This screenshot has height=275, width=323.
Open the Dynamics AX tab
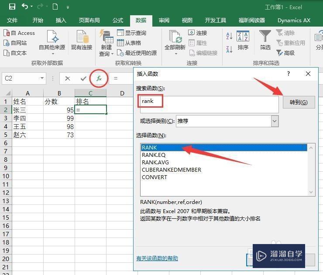[x=294, y=20]
